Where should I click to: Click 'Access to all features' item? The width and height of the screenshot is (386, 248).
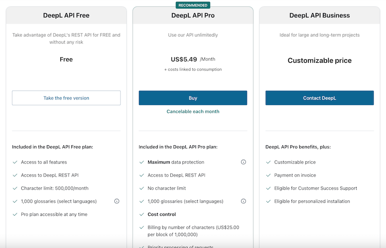(44, 162)
